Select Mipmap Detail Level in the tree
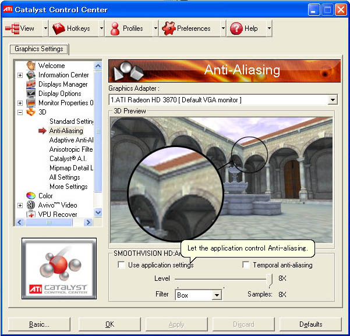The width and height of the screenshot is (350, 336). (71, 168)
